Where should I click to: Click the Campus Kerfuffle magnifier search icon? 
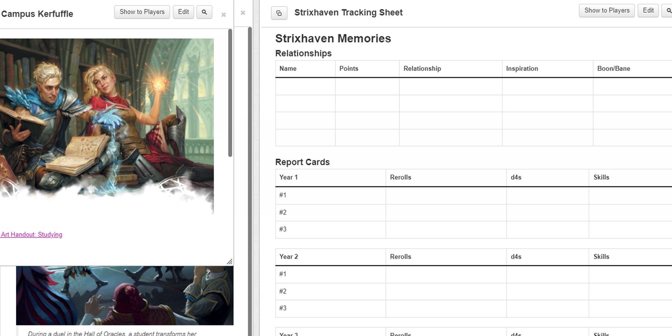click(x=204, y=12)
